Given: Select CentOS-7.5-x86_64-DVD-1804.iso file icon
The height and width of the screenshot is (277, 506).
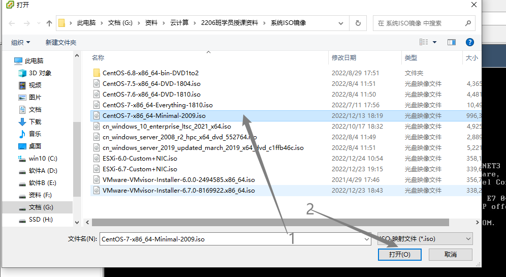Looking at the screenshot, I should coord(96,84).
